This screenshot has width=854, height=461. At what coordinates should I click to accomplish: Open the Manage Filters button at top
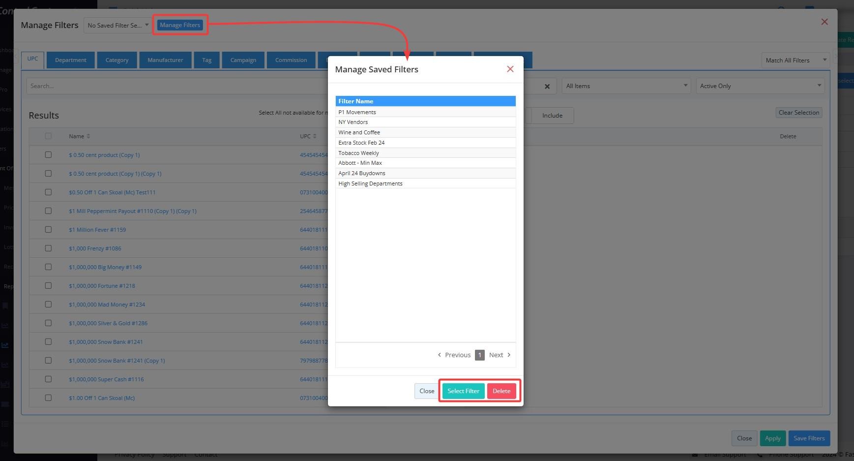[x=180, y=25]
